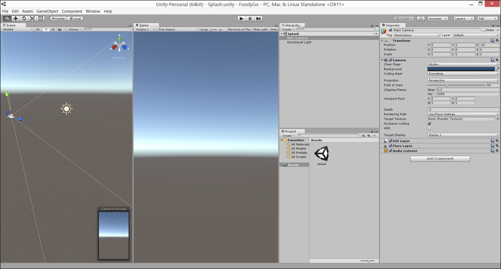Toggle the 2D scene view button

tap(38, 29)
